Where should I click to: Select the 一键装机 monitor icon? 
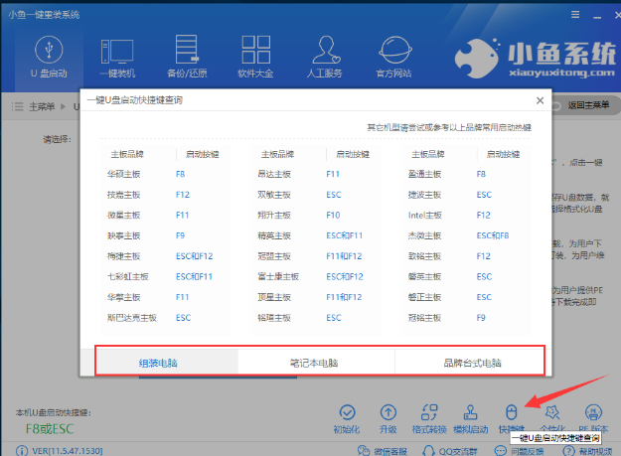tap(117, 56)
